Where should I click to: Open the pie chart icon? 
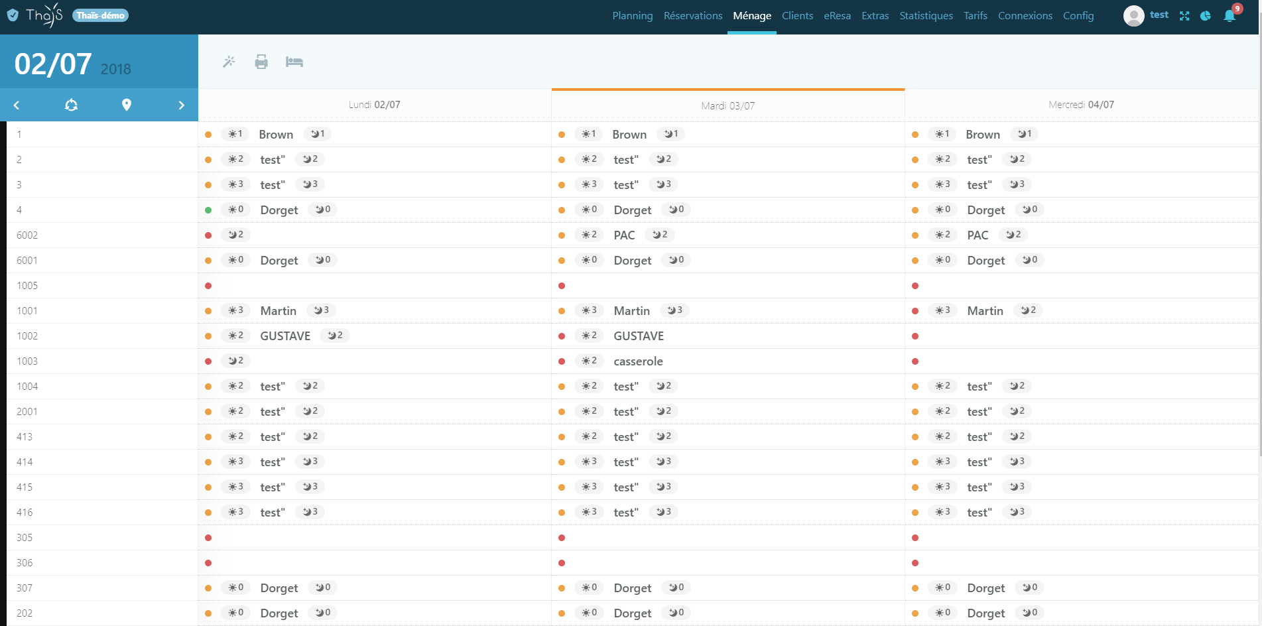1206,16
